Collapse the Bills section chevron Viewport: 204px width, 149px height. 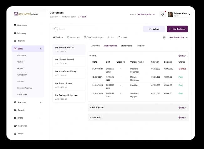point(90,55)
